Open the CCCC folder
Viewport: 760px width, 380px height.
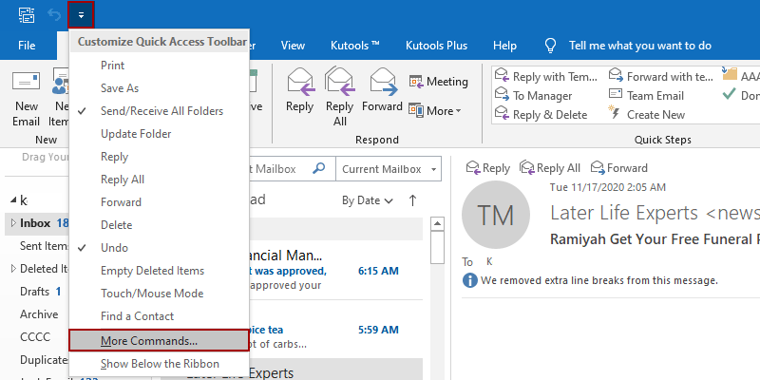click(x=37, y=337)
